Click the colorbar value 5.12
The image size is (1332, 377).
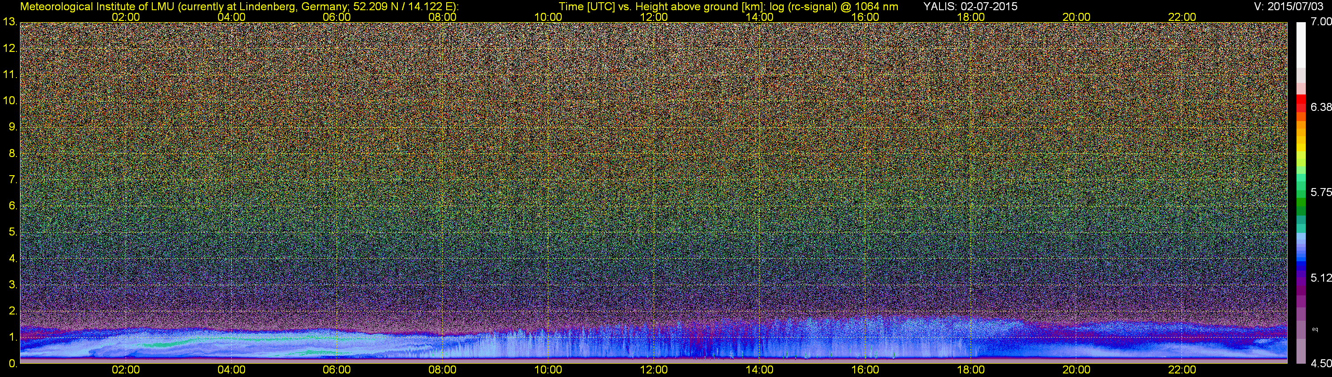pyautogui.click(x=1320, y=279)
